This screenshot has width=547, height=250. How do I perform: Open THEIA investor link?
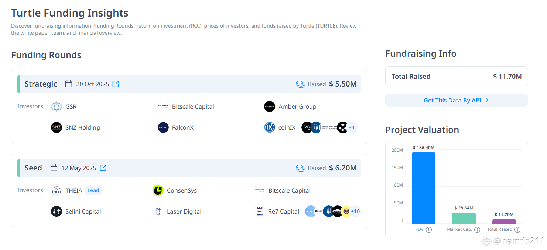(74, 190)
